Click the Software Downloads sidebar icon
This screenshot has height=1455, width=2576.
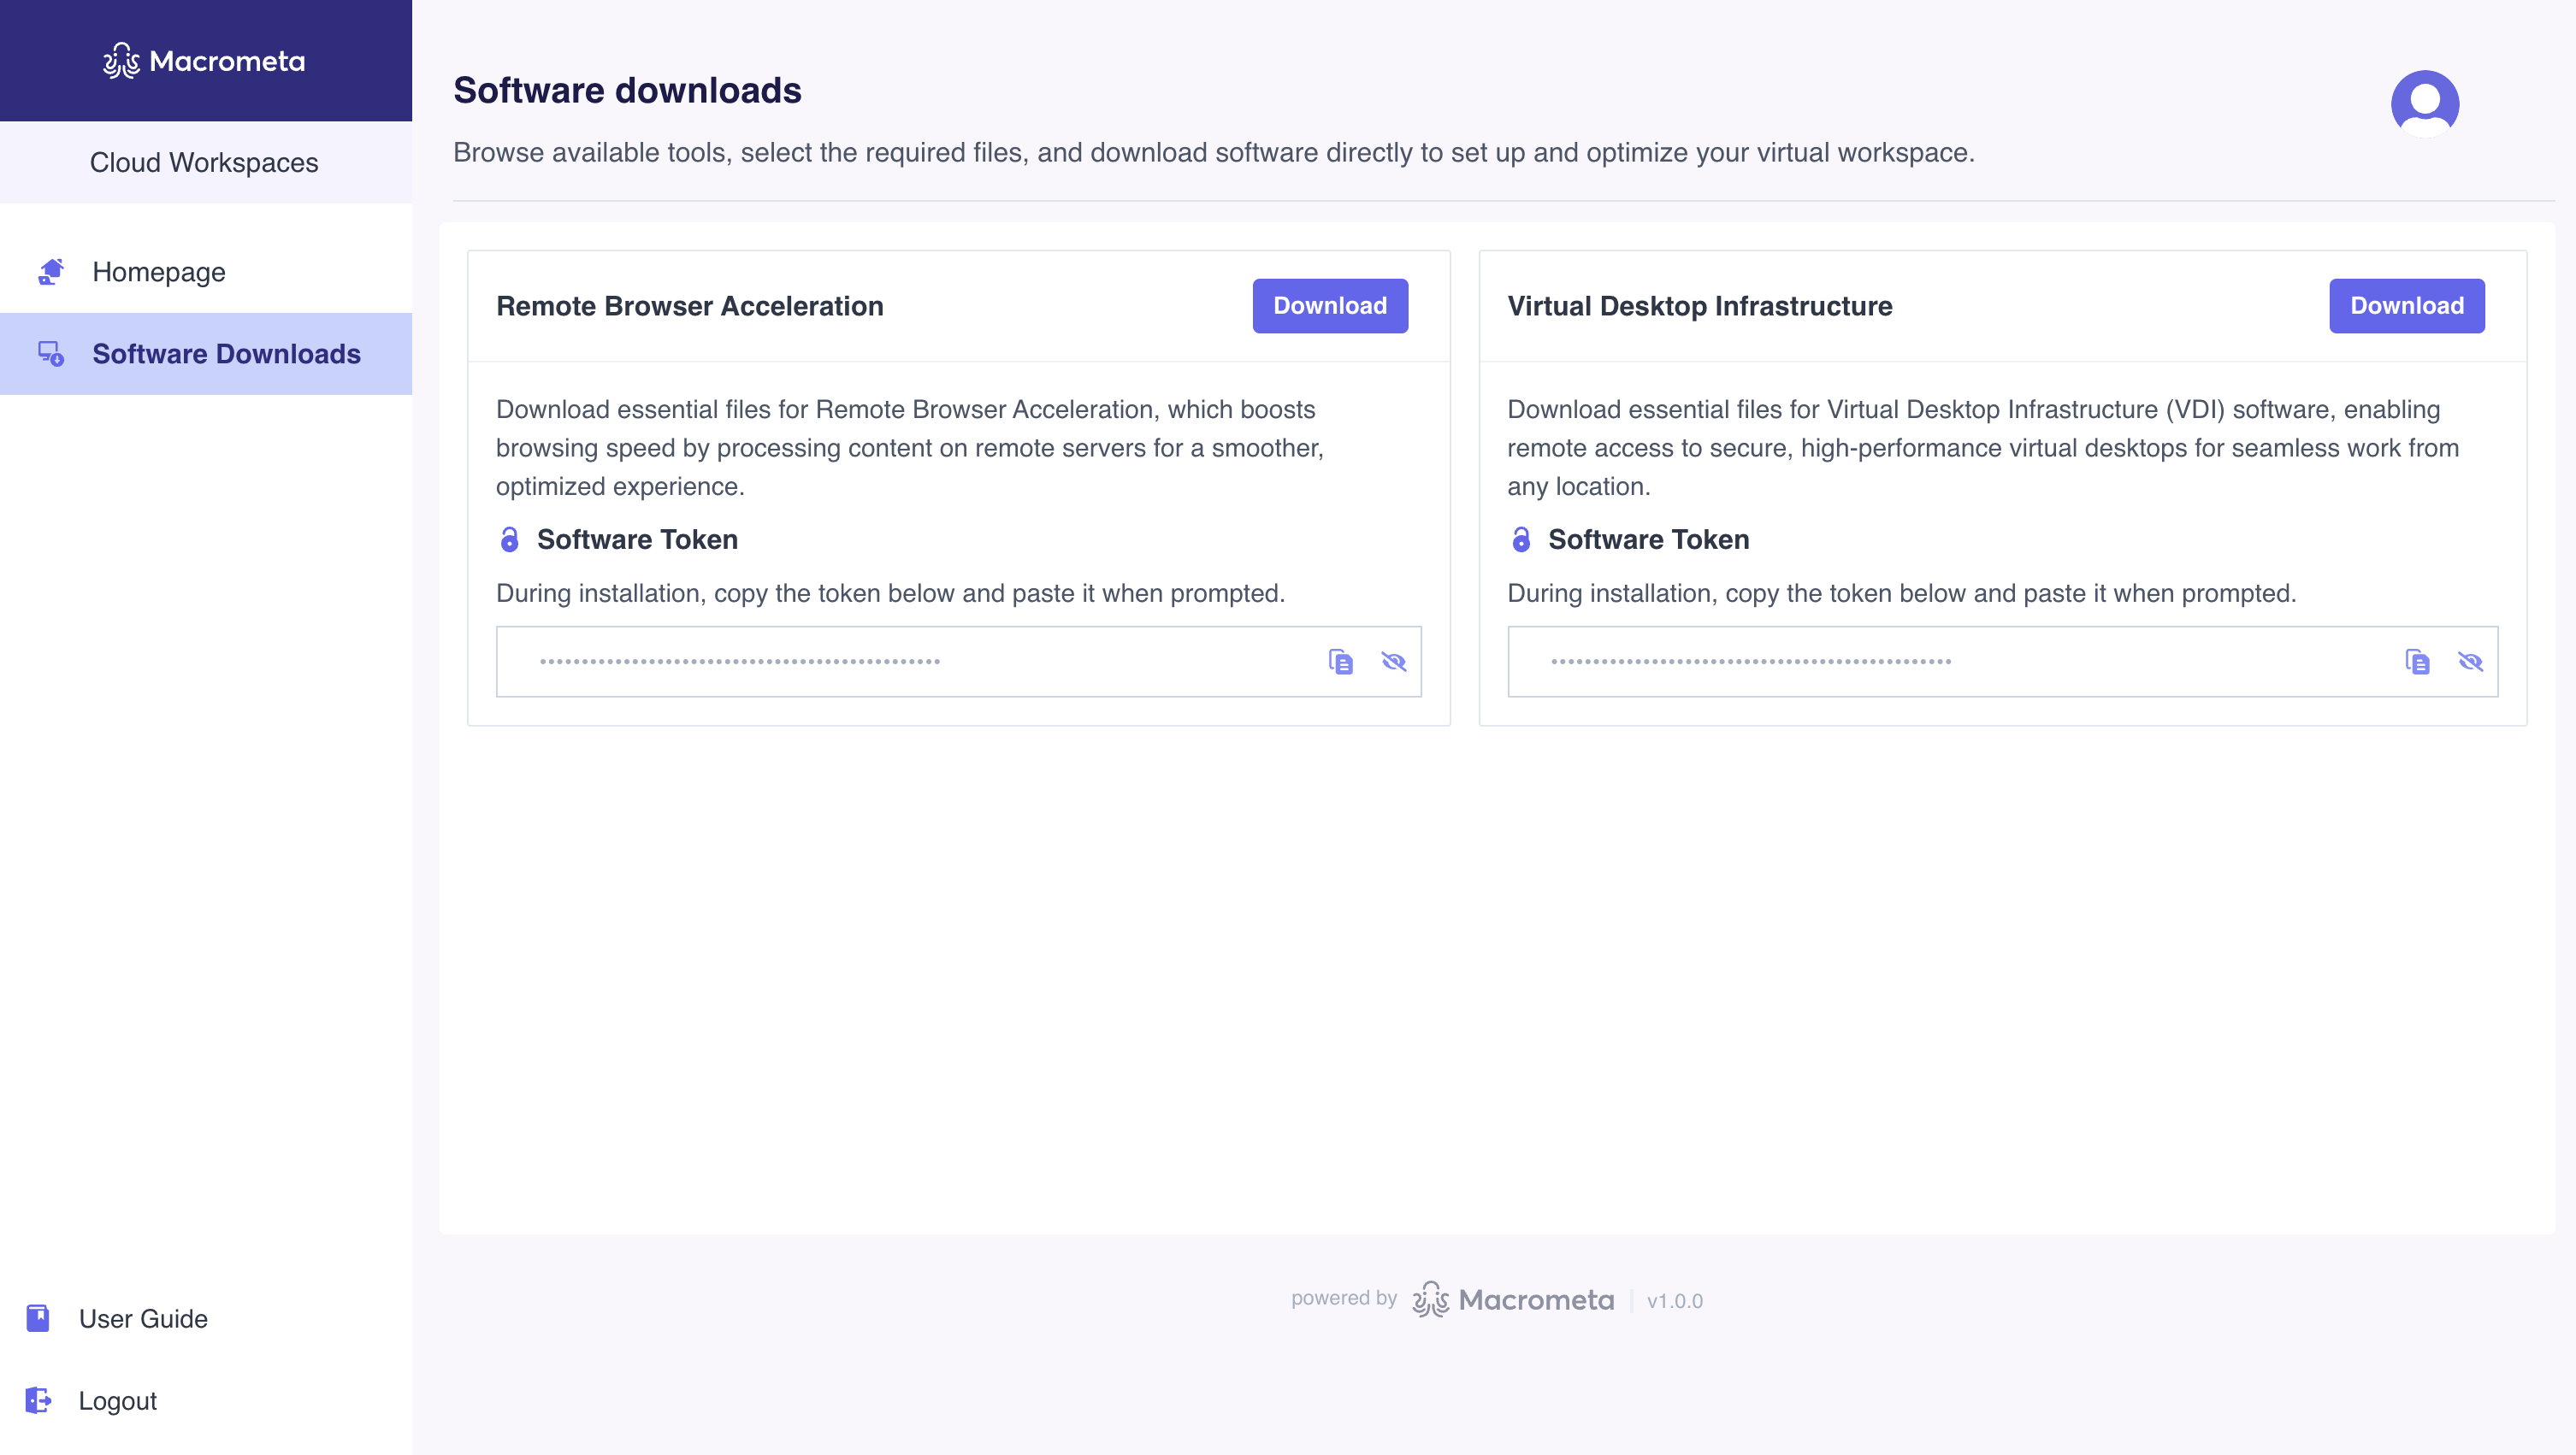pyautogui.click(x=50, y=354)
